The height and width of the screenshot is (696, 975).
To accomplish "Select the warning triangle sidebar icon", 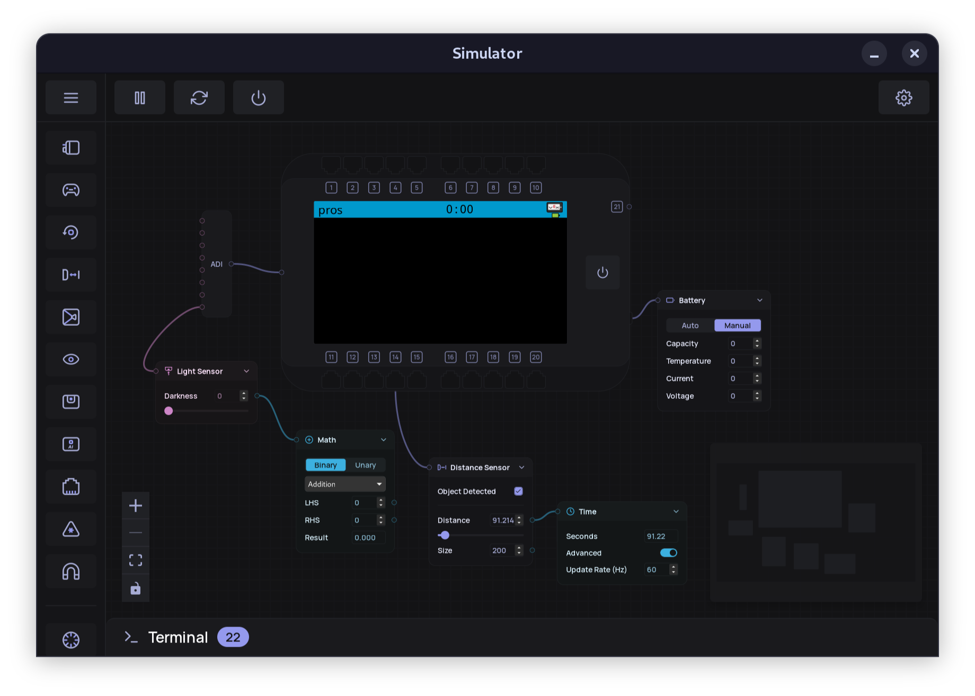I will click(x=71, y=529).
